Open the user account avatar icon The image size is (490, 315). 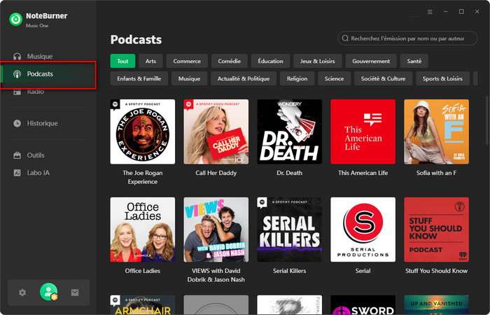coord(49,292)
